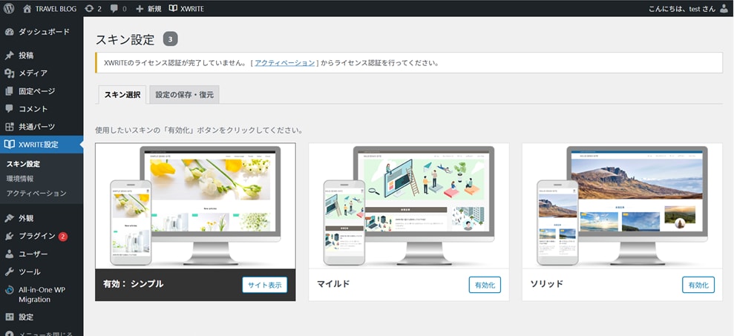734x336 pixels.
Task: Click the マイルド skin preview thumbnail
Action: tap(409, 206)
